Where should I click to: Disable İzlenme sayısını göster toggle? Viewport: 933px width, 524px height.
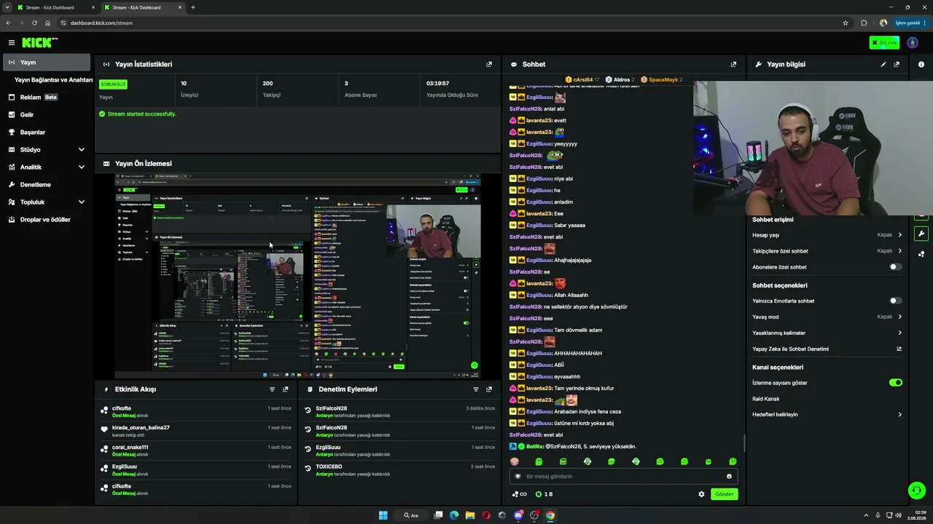[896, 383]
